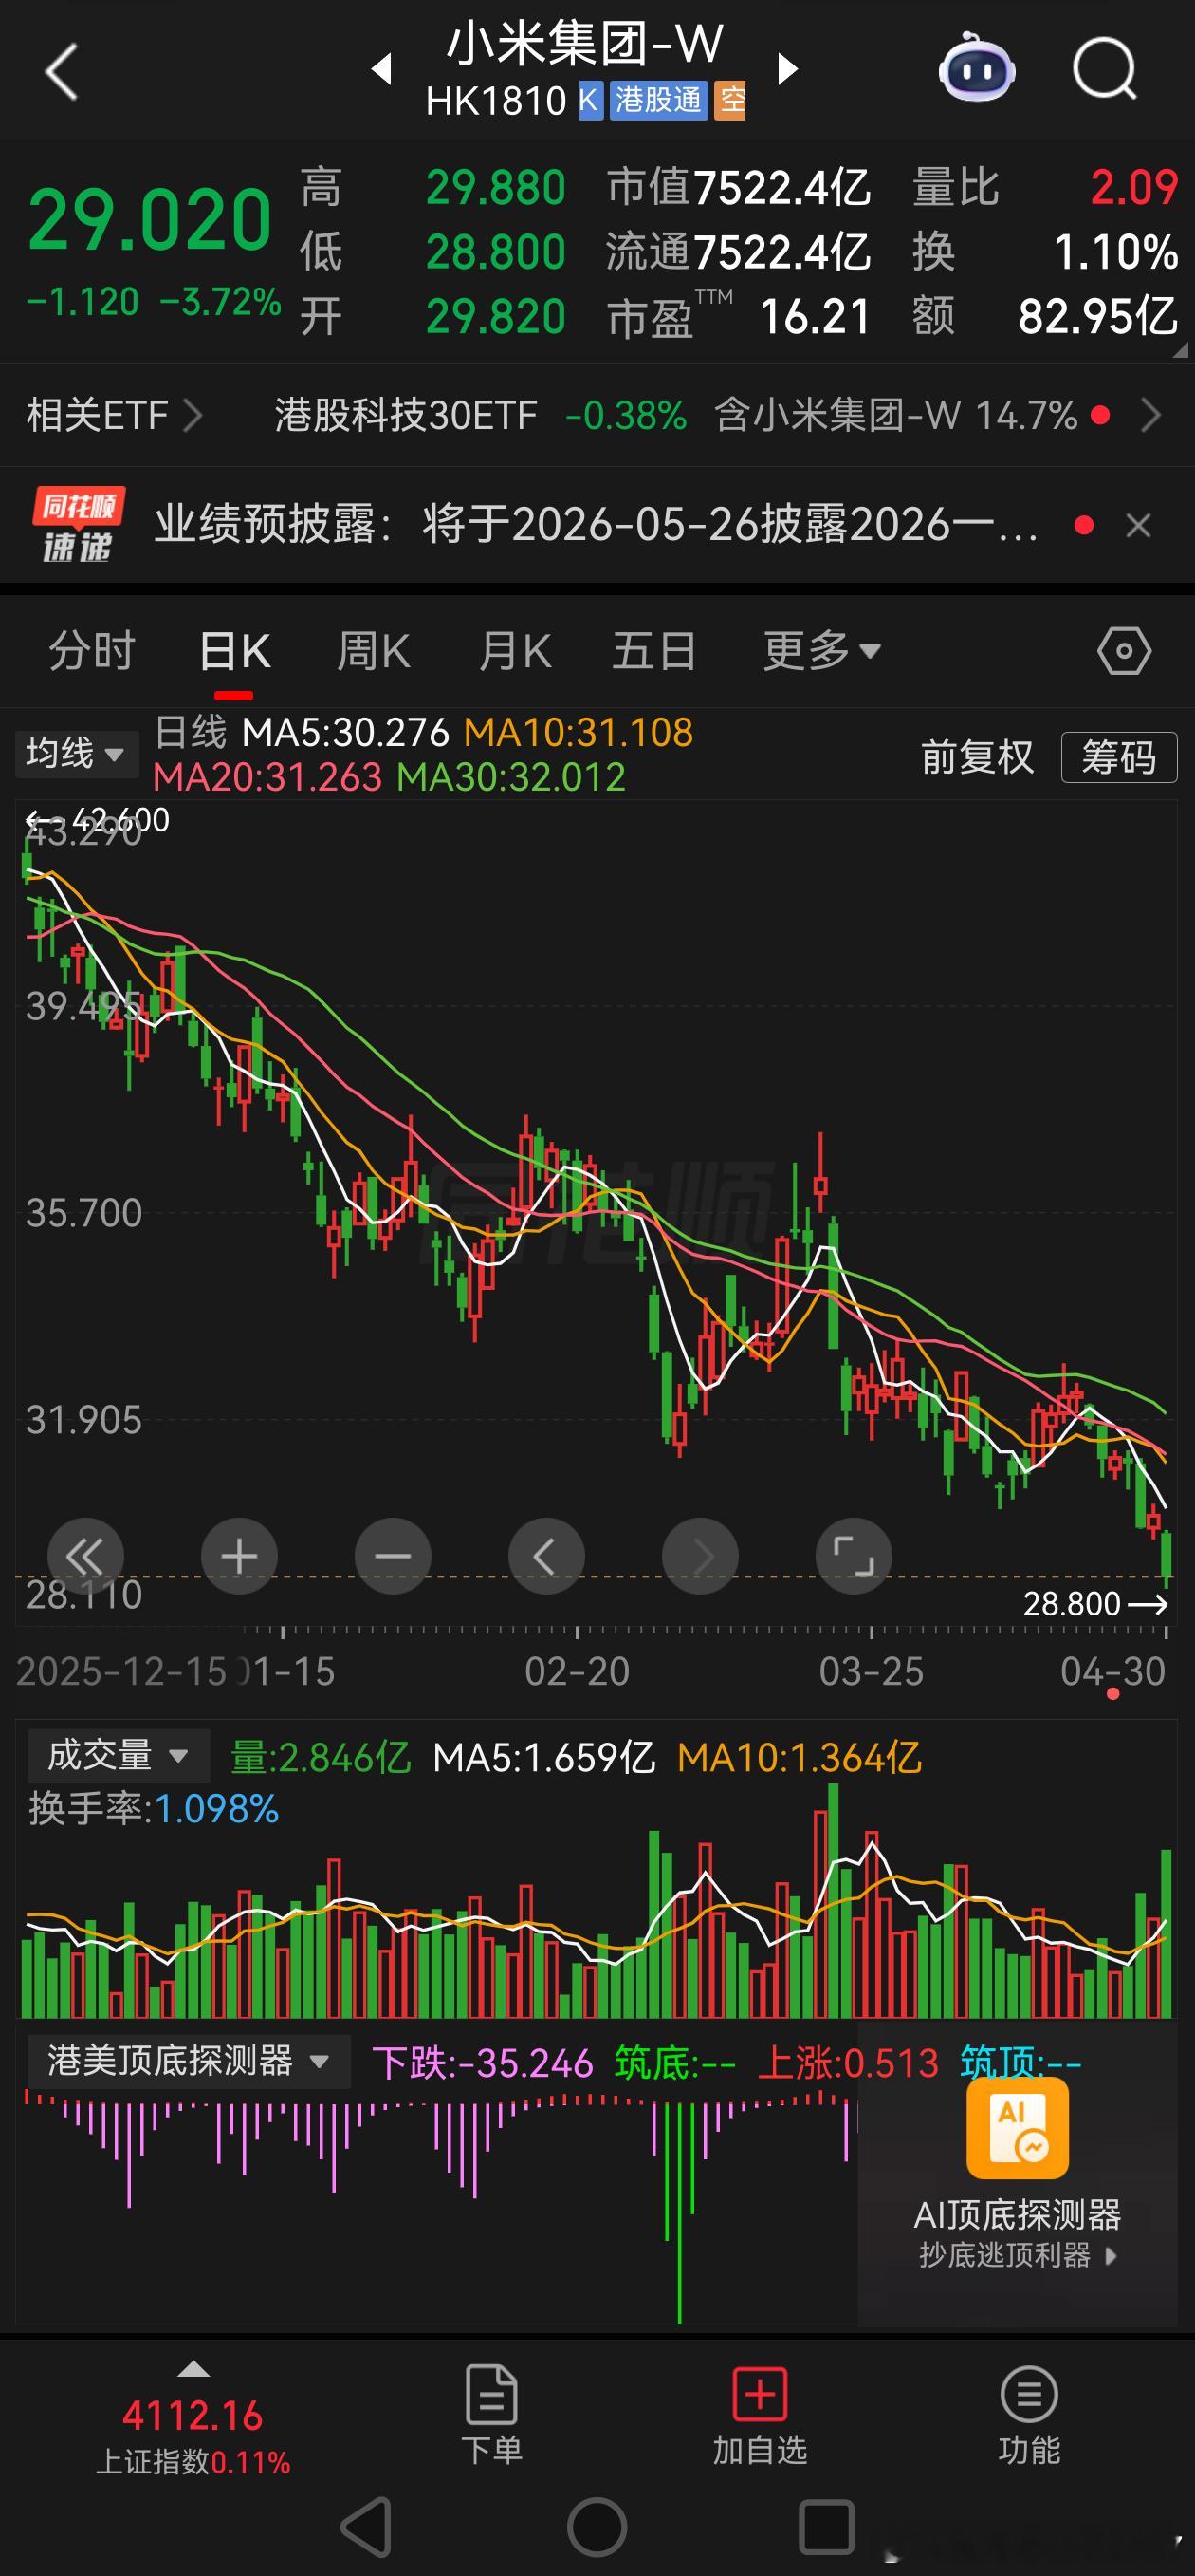Tap the 02-20 date axis label
Viewport: 1195px width, 2576px height.
578,1671
